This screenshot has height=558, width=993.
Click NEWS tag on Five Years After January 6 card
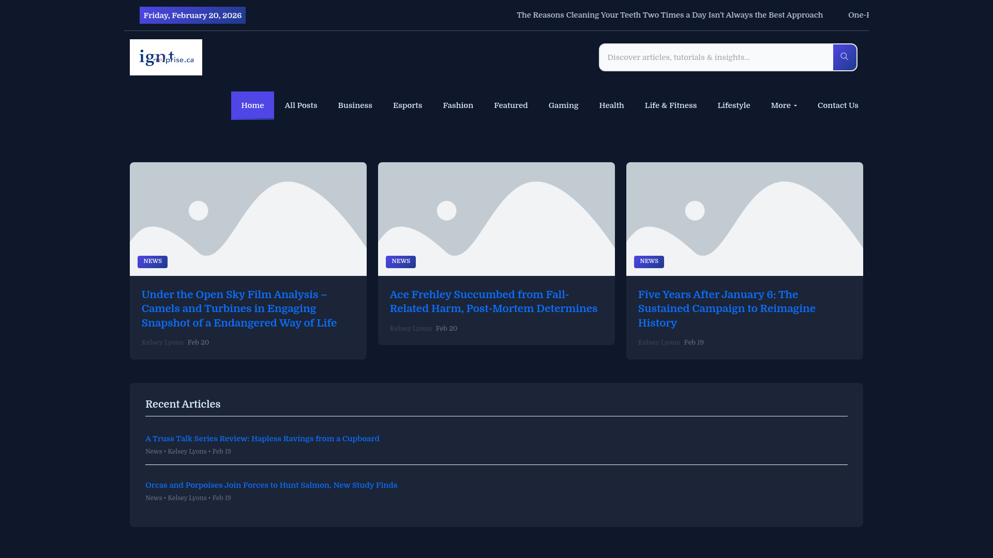[x=649, y=261]
